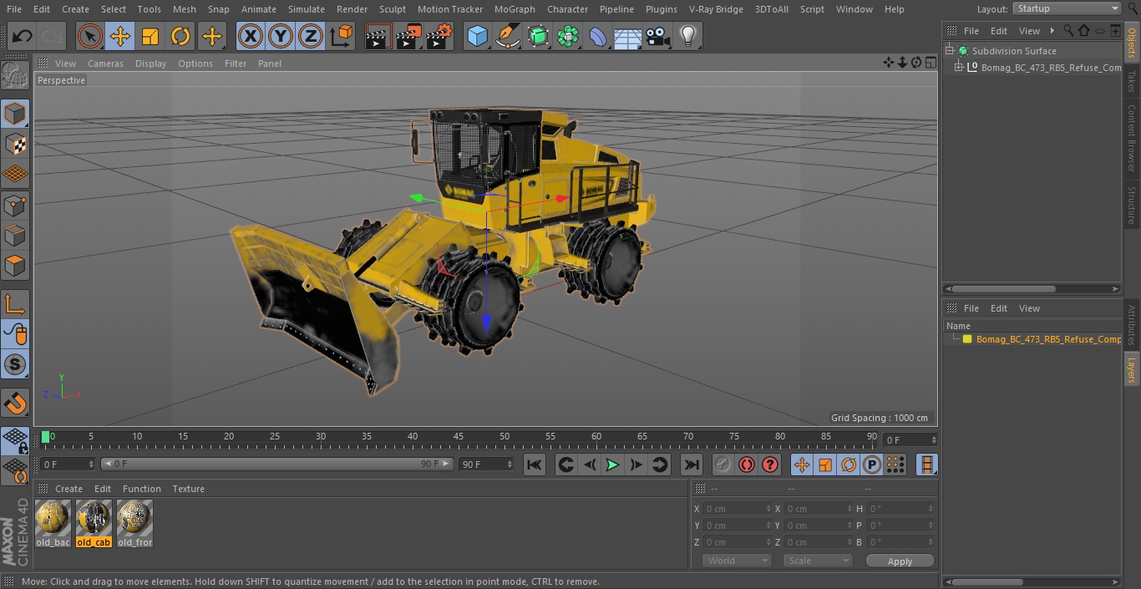Enable Edges mode
1141x589 pixels.
(x=15, y=236)
